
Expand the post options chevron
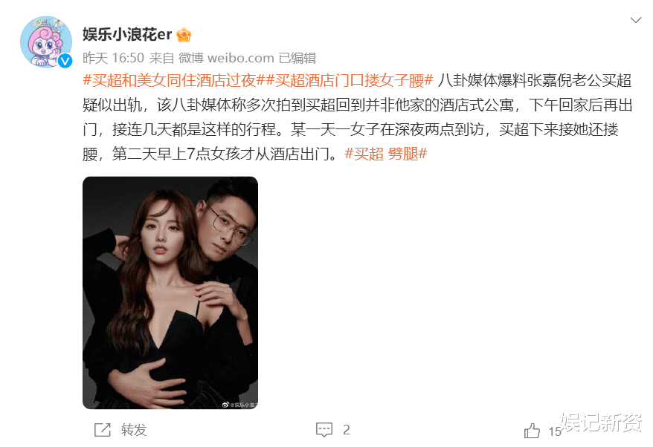635,20
